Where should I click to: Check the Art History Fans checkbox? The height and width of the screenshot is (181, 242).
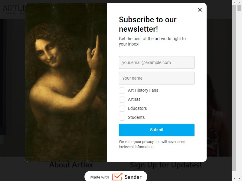pyautogui.click(x=122, y=90)
